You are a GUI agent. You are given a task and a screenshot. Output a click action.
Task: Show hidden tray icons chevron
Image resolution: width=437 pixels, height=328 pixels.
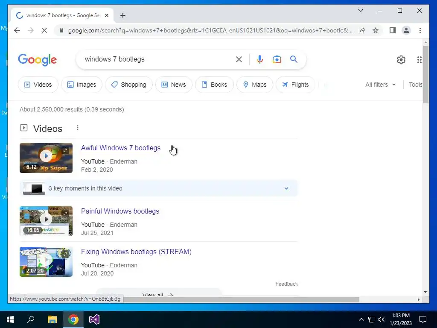pos(361,319)
